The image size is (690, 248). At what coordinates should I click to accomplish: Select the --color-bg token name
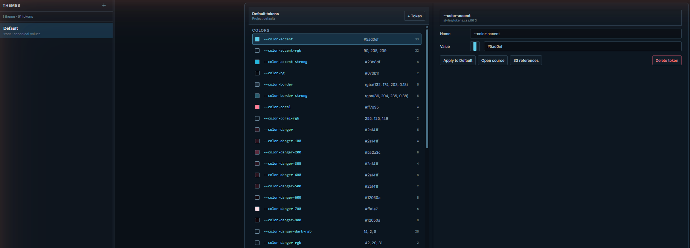(274, 73)
